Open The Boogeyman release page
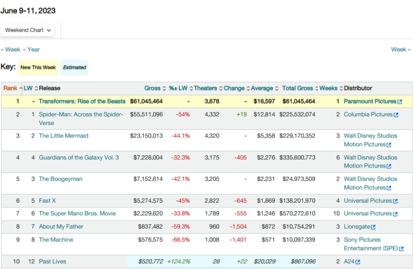The width and height of the screenshot is (413, 269). click(x=61, y=179)
